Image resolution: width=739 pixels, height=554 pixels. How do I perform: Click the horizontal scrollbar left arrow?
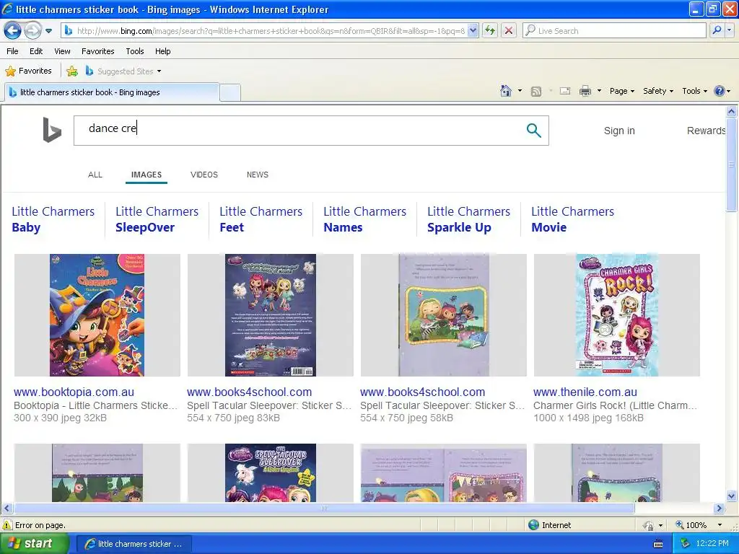click(x=6, y=509)
